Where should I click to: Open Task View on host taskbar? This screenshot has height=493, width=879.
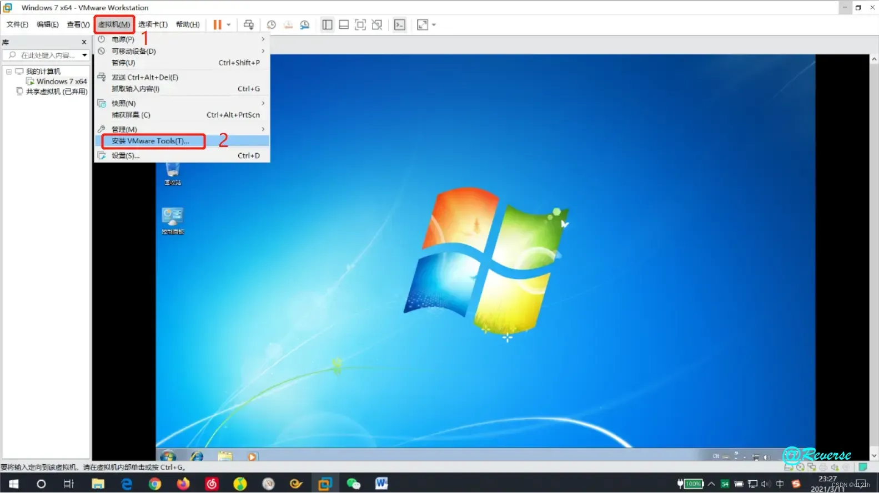point(69,484)
